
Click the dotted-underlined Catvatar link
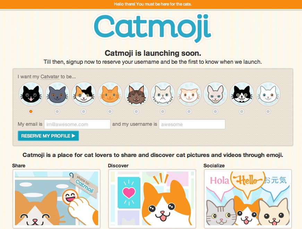[x=50, y=77]
